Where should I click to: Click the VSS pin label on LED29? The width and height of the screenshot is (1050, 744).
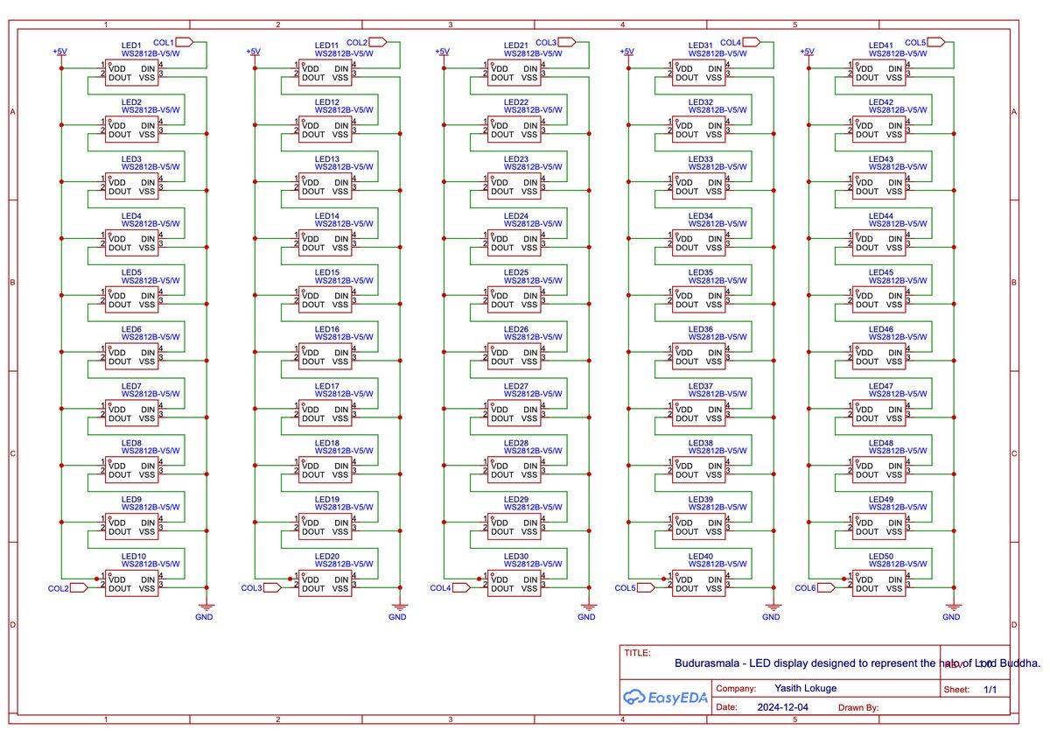pos(528,532)
